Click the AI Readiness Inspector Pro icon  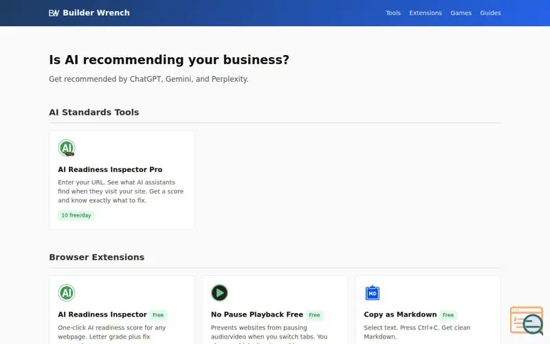tap(67, 148)
